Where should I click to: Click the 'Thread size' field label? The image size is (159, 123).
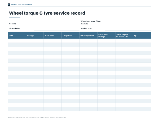click(15, 28)
